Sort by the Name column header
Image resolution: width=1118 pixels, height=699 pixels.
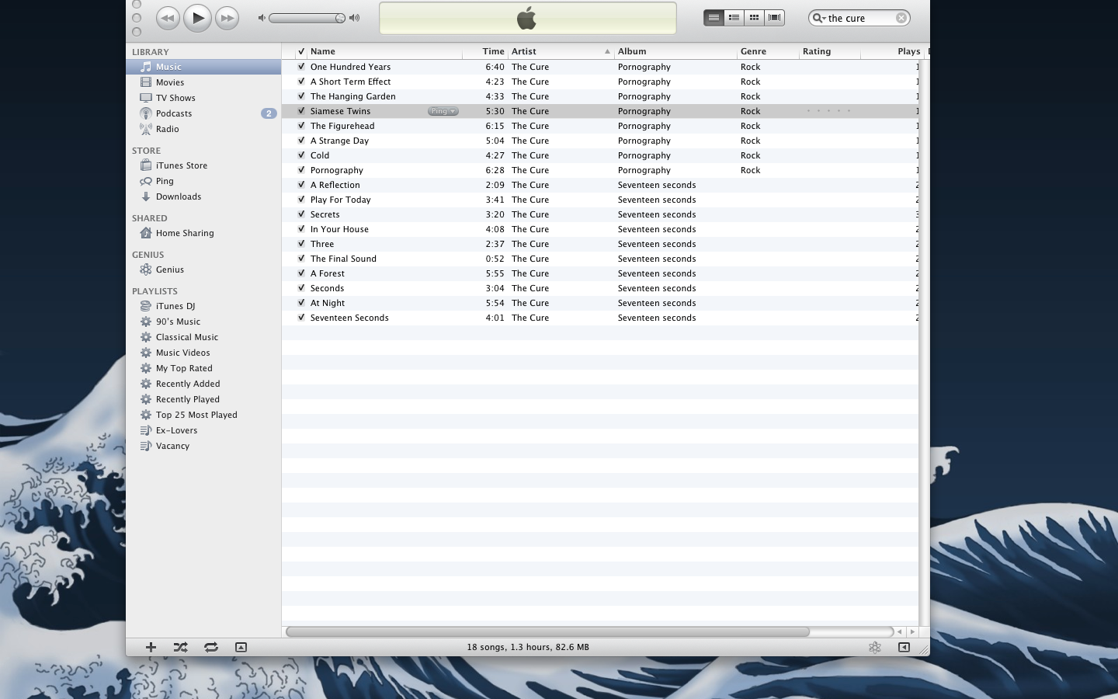pos(385,51)
